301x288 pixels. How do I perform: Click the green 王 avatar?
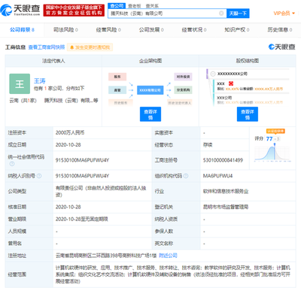20,83
